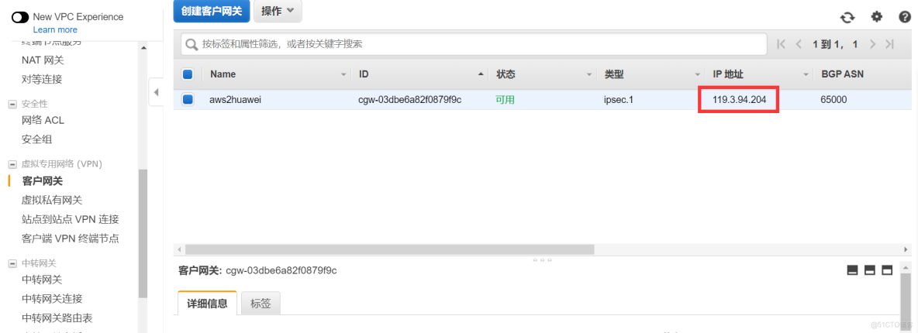Click the details pane vertical scrollbar

[x=906, y=303]
